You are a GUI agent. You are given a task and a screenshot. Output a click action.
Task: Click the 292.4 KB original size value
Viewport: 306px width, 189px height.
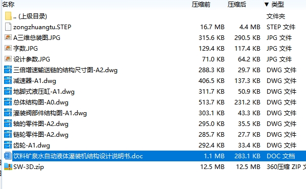211,145
